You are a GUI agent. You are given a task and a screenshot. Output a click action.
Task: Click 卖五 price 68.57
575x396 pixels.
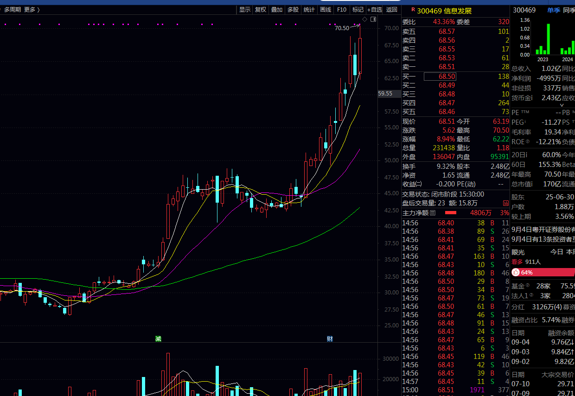[447, 32]
